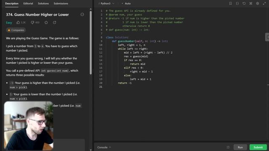
Task: Click the side panel icon at the right edge of the editor
Action: [267, 37]
